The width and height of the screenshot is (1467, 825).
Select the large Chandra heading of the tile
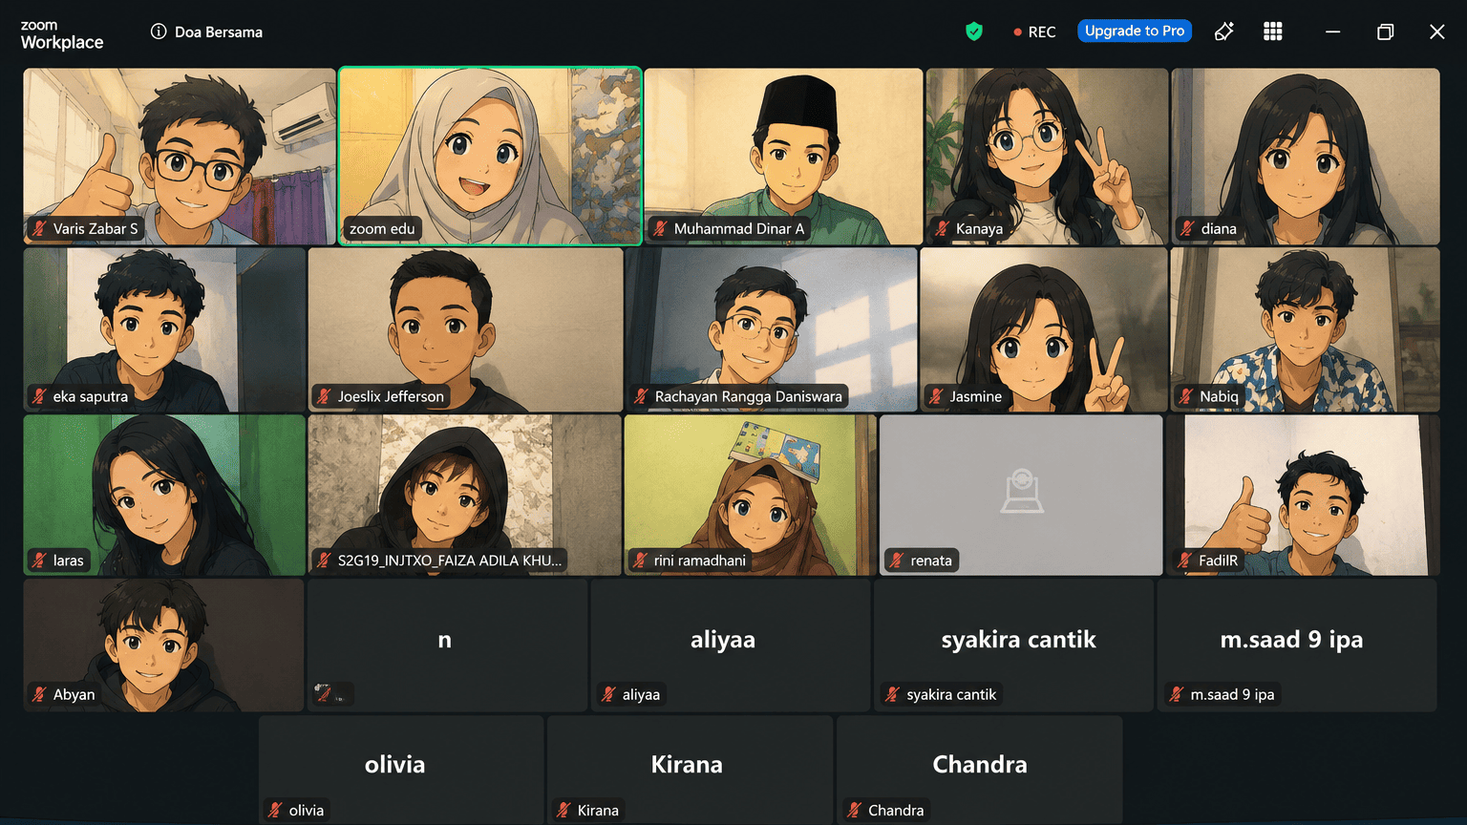coord(980,764)
